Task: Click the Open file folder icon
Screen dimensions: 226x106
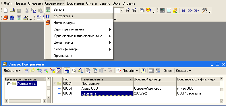Action: pos(12,10)
